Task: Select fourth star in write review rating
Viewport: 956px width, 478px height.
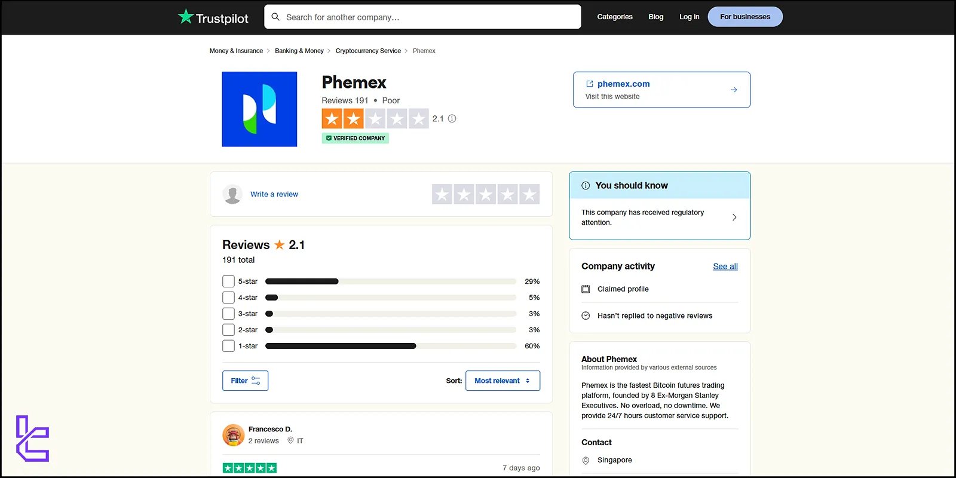Action: [508, 194]
